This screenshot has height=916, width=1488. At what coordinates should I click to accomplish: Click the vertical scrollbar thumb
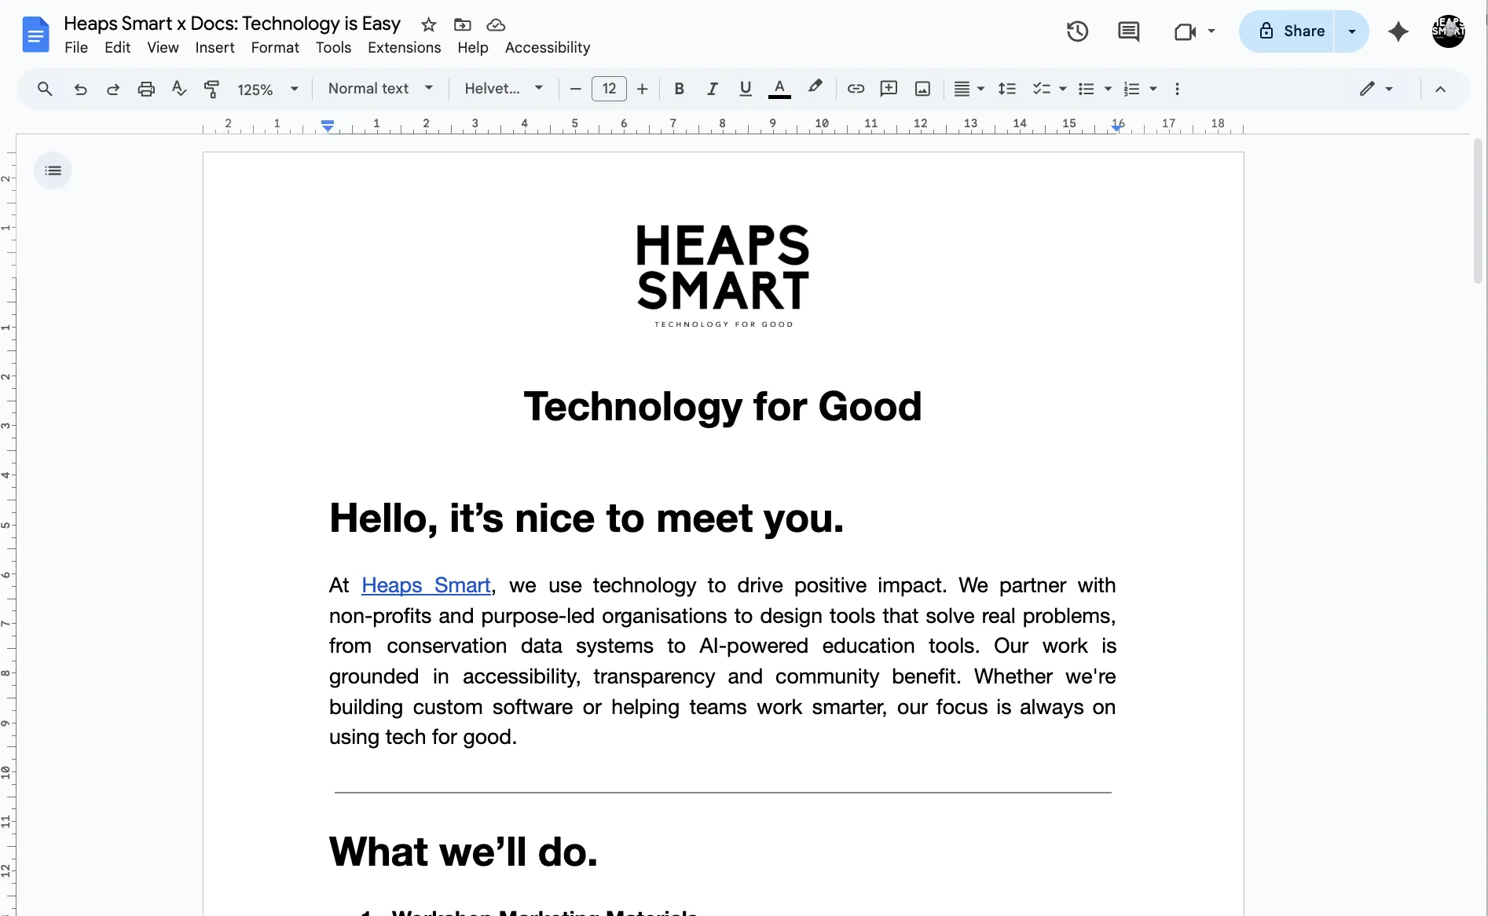click(1478, 211)
